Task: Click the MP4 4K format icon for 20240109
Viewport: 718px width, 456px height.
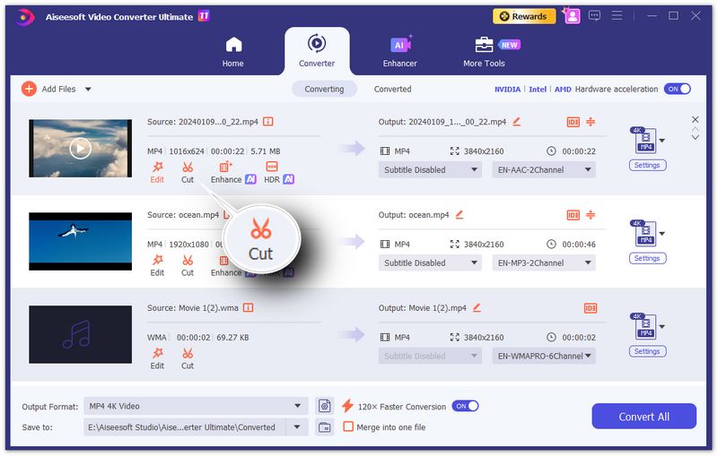Action: coord(644,141)
